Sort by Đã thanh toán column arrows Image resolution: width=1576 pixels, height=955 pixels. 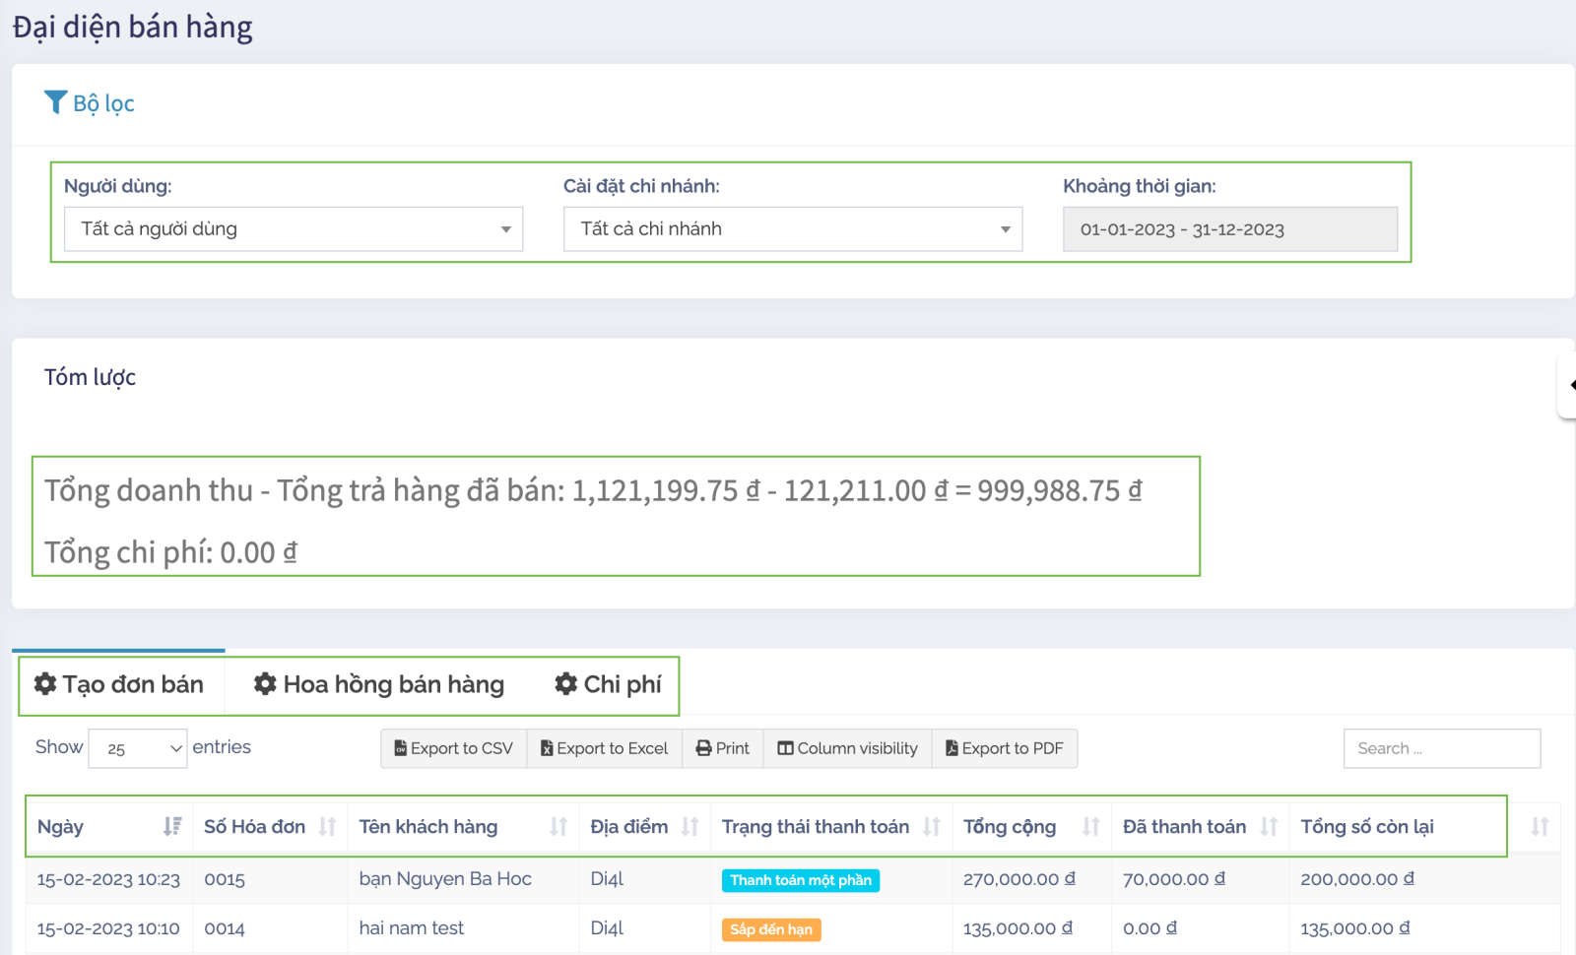point(1269,827)
